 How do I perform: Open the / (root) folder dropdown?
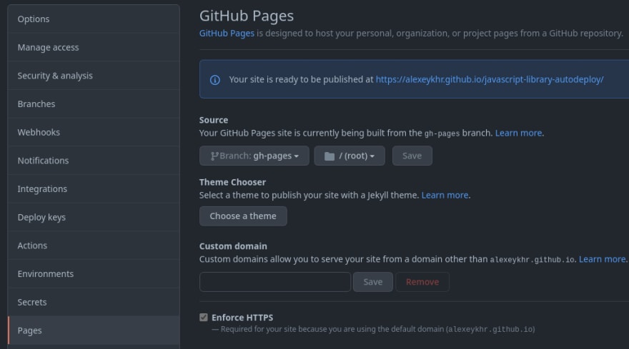350,156
